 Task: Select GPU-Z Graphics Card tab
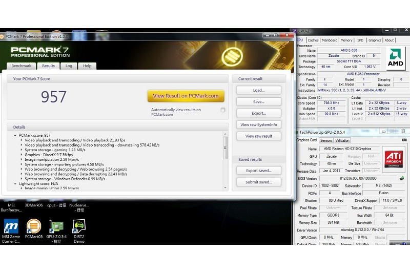(306, 140)
